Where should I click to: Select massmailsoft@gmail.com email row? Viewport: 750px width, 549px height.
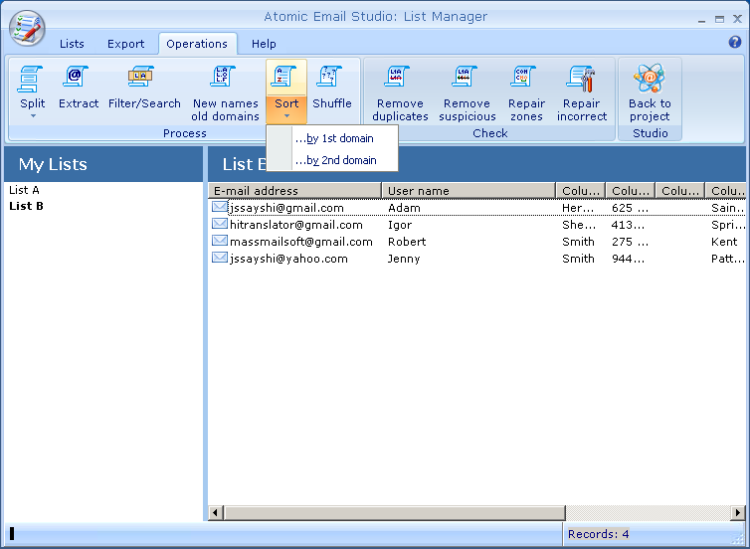(301, 242)
